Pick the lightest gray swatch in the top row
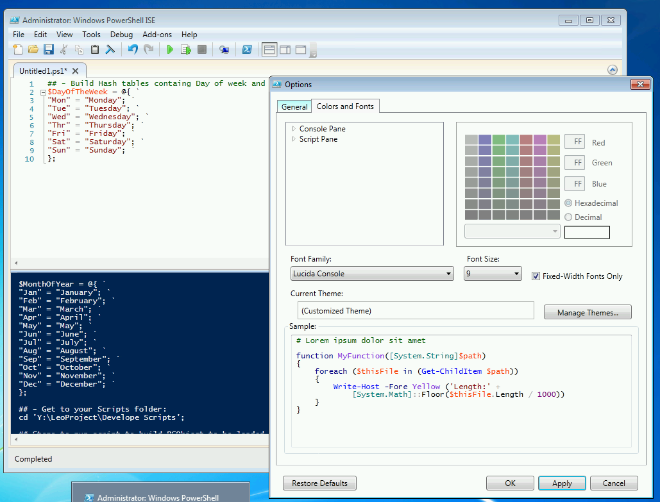Image resolution: width=660 pixels, height=502 pixels. (x=471, y=140)
